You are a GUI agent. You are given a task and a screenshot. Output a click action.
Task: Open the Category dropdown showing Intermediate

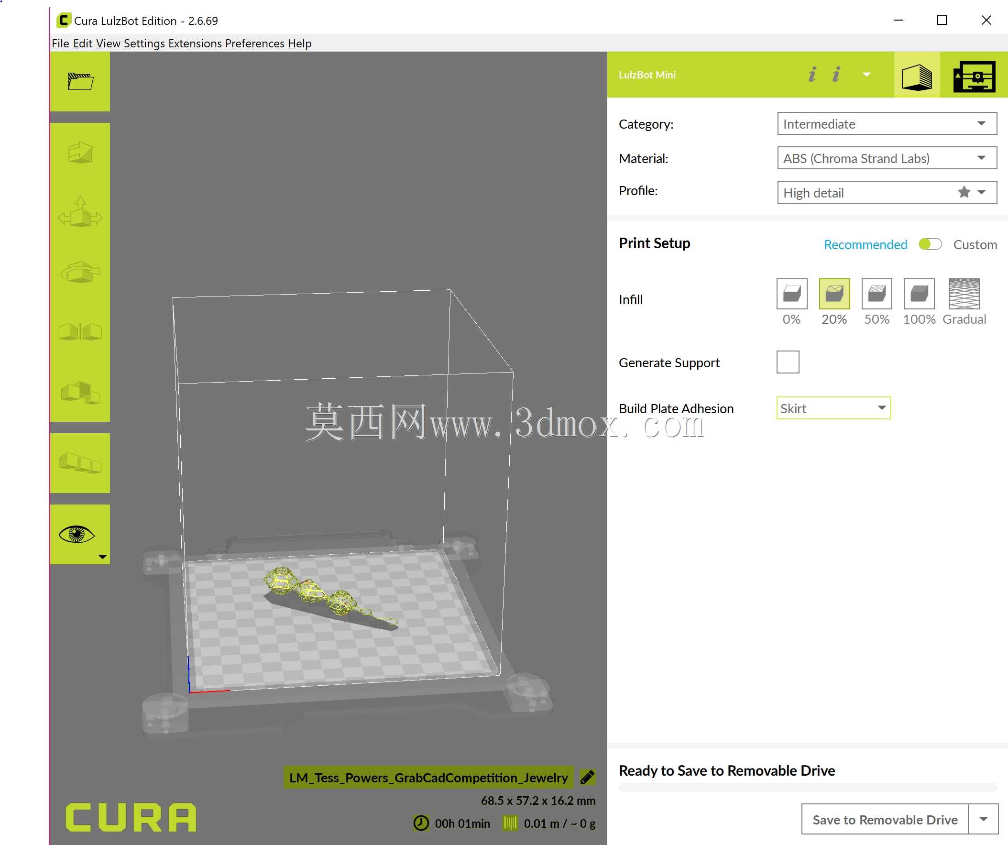coord(887,124)
